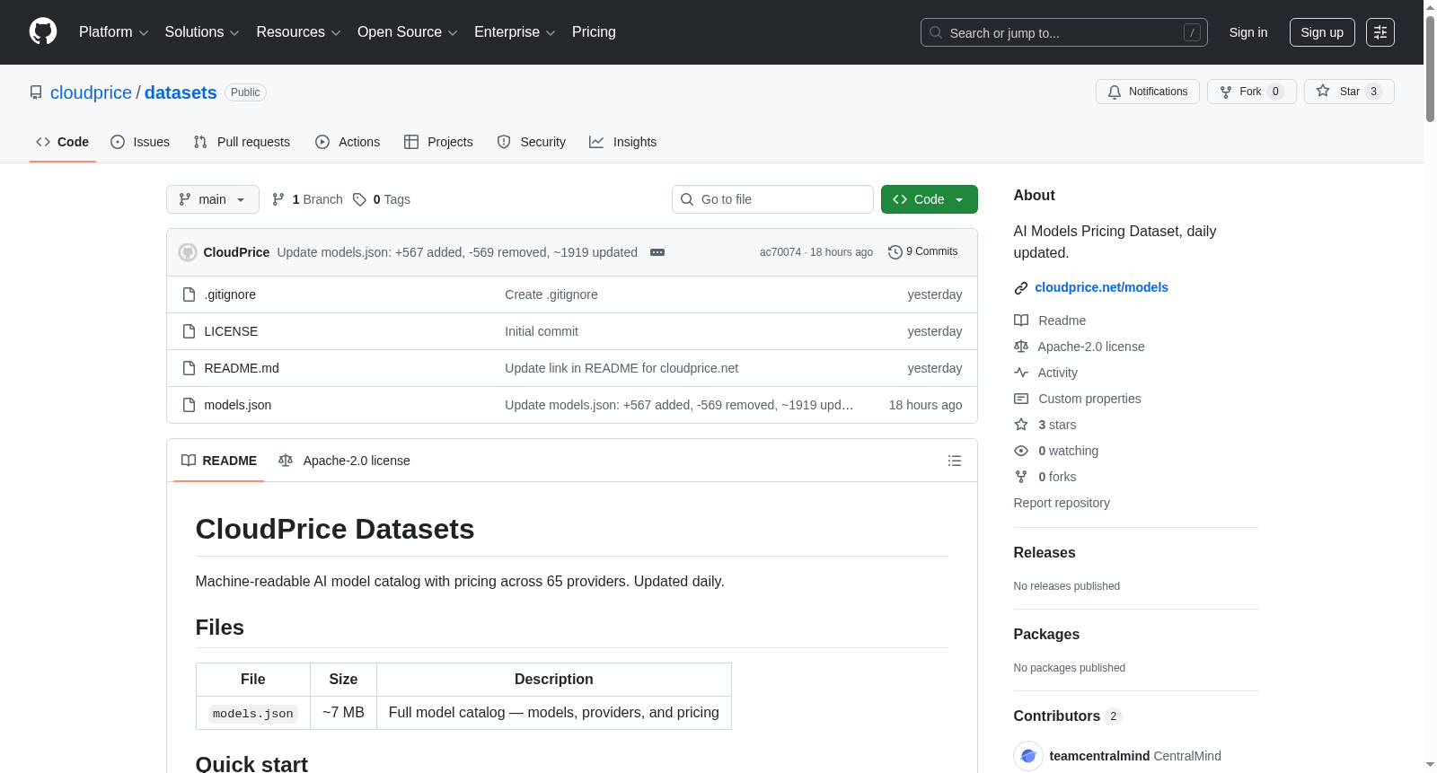The image size is (1437, 773).
Task: Click the teamcentralmind contributor avatar
Action: tap(1028, 756)
